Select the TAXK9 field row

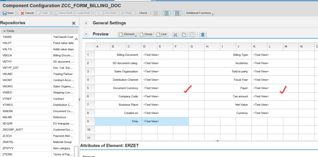tap(37, 37)
